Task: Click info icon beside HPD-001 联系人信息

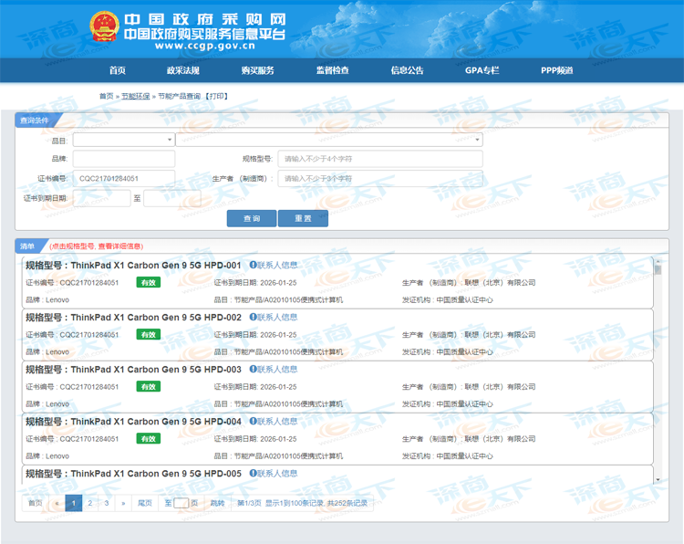Action: [x=253, y=265]
